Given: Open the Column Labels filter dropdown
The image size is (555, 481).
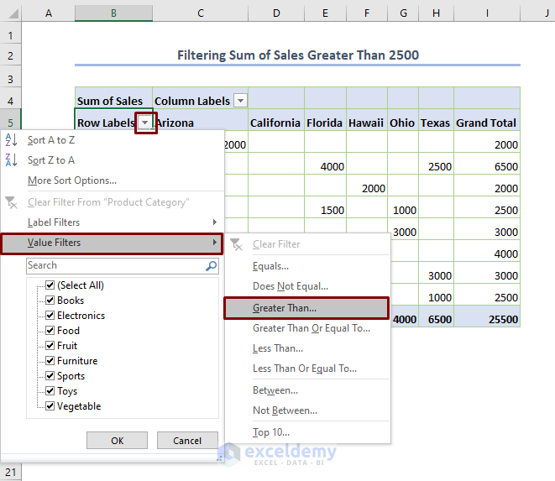Looking at the screenshot, I should [241, 101].
